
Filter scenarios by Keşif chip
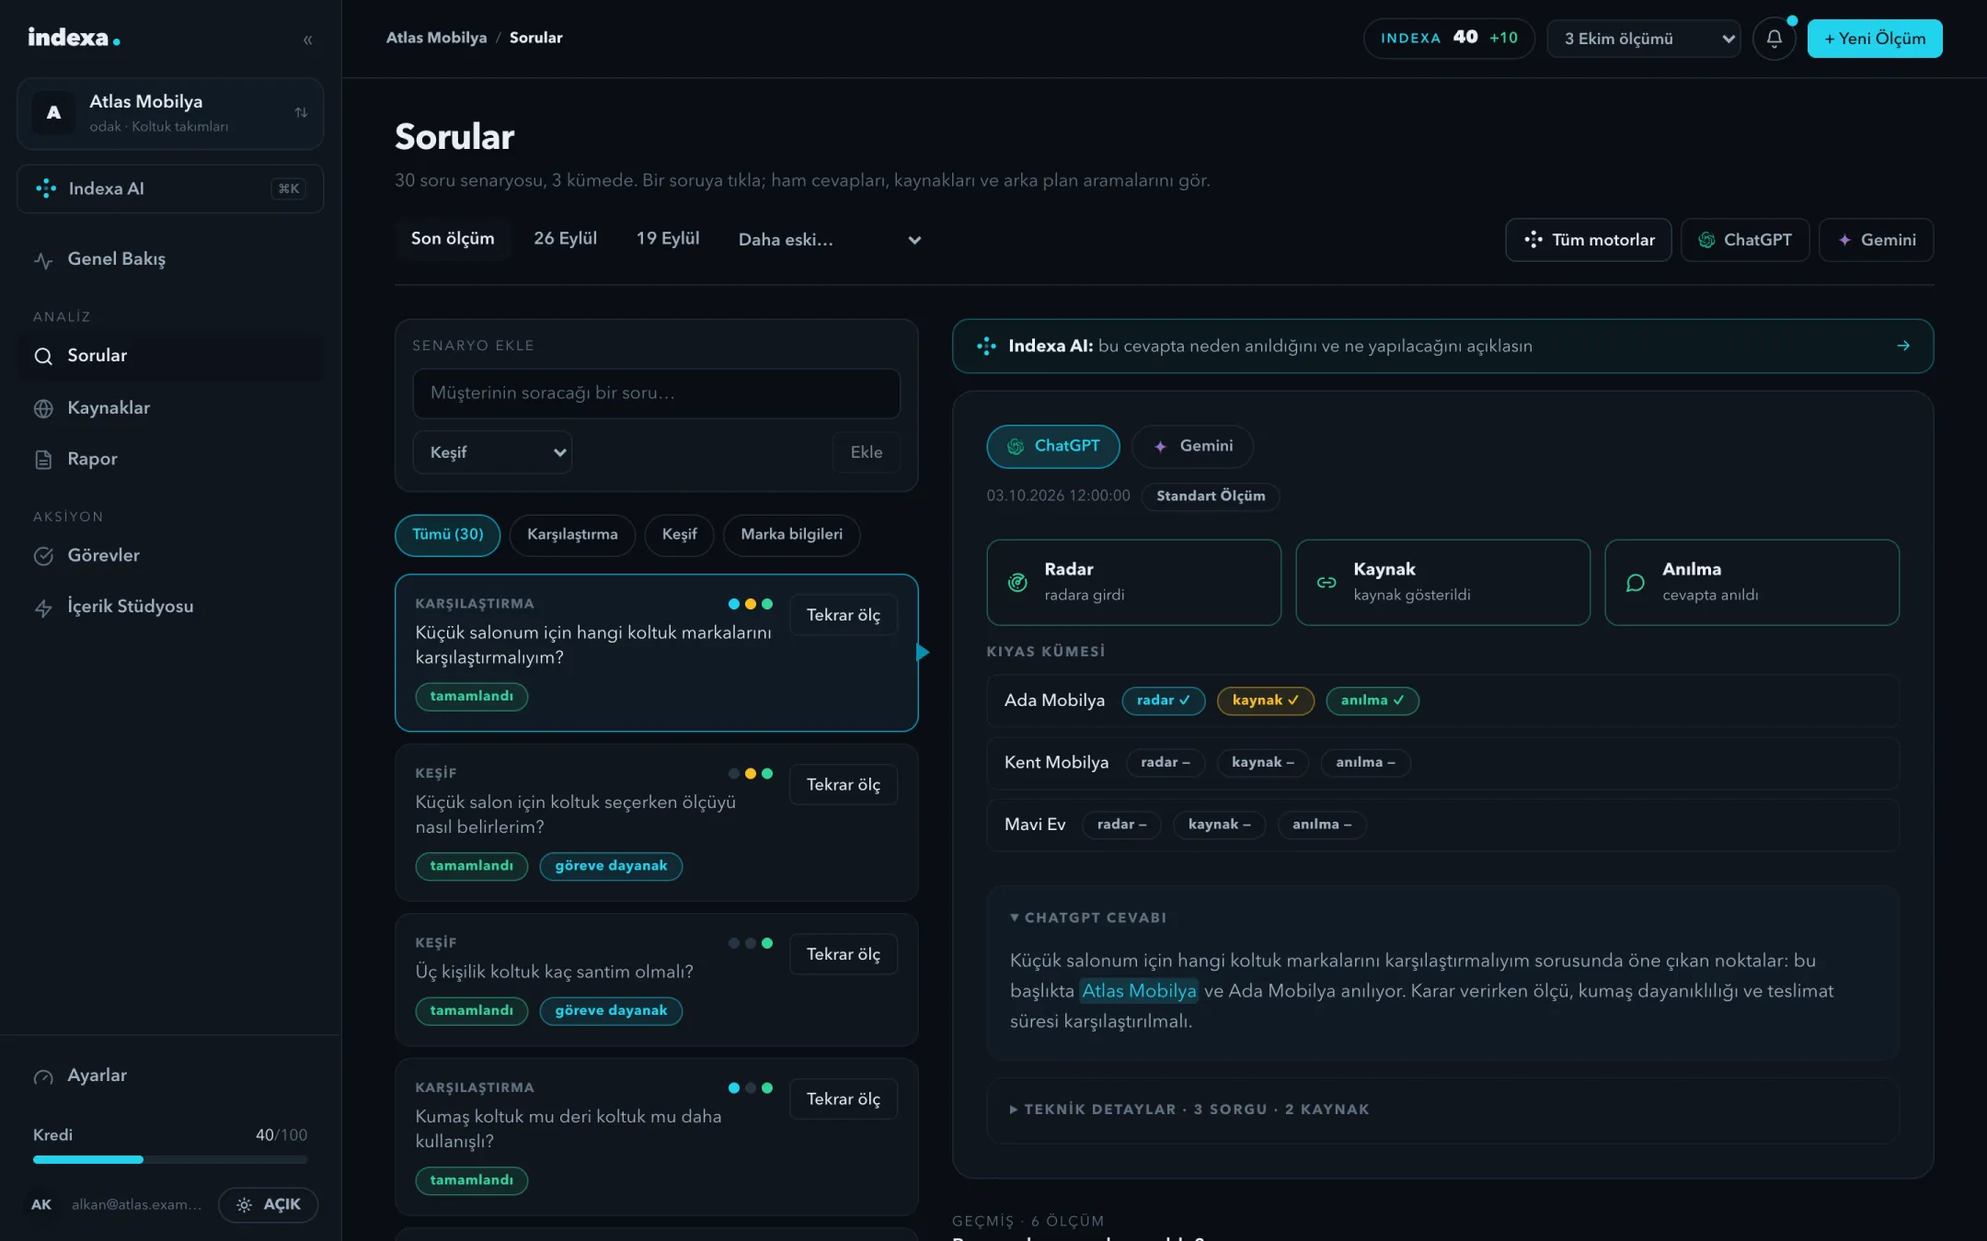pyautogui.click(x=680, y=535)
